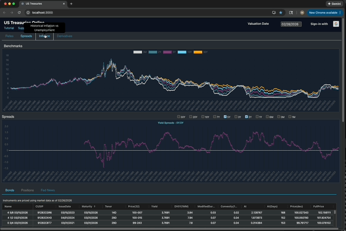Reload the page using the refresh icon
Image resolution: width=346 pixels, height=231 pixels.
[20, 12]
